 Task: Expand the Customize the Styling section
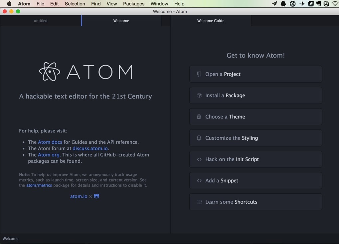tap(255, 138)
